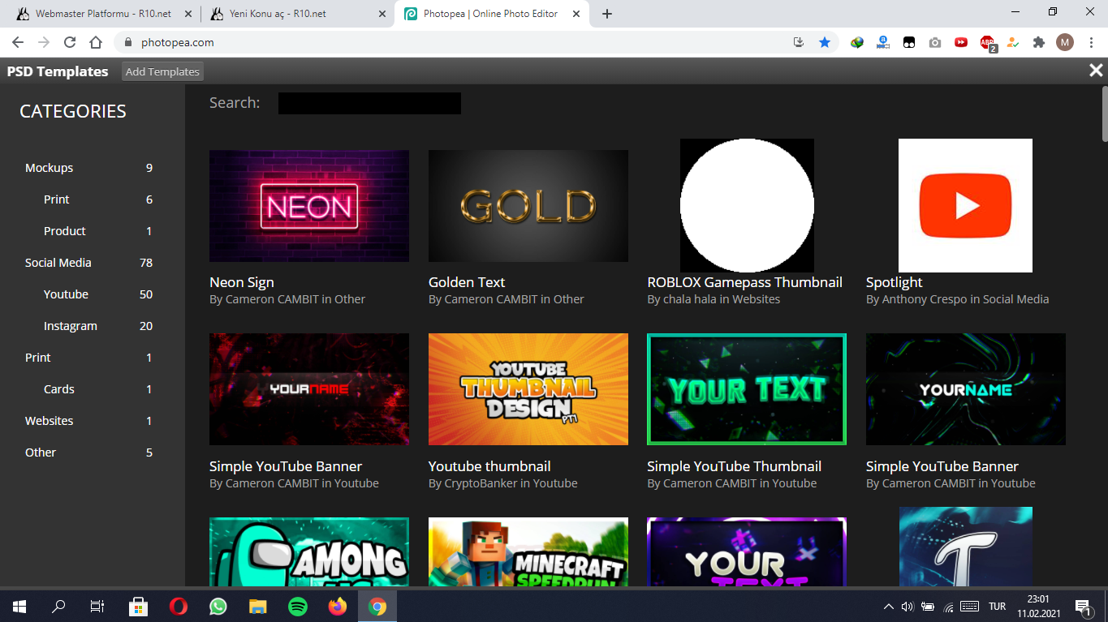Launch Opera from the taskbar

tap(179, 606)
